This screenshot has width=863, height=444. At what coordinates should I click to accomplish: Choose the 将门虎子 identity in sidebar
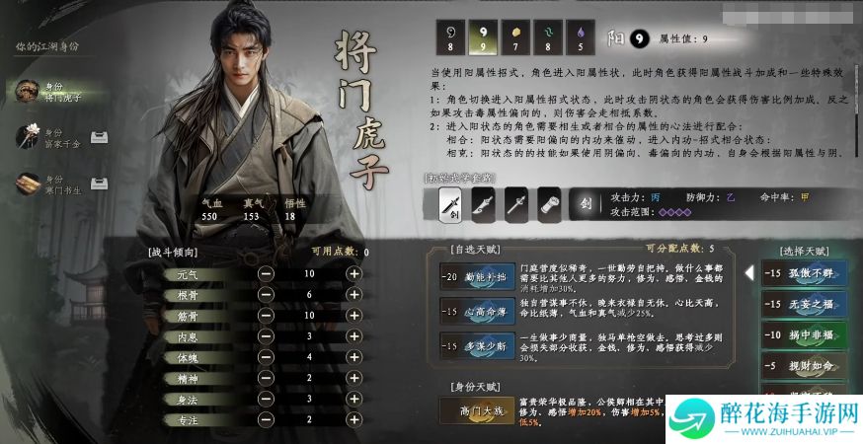55,92
